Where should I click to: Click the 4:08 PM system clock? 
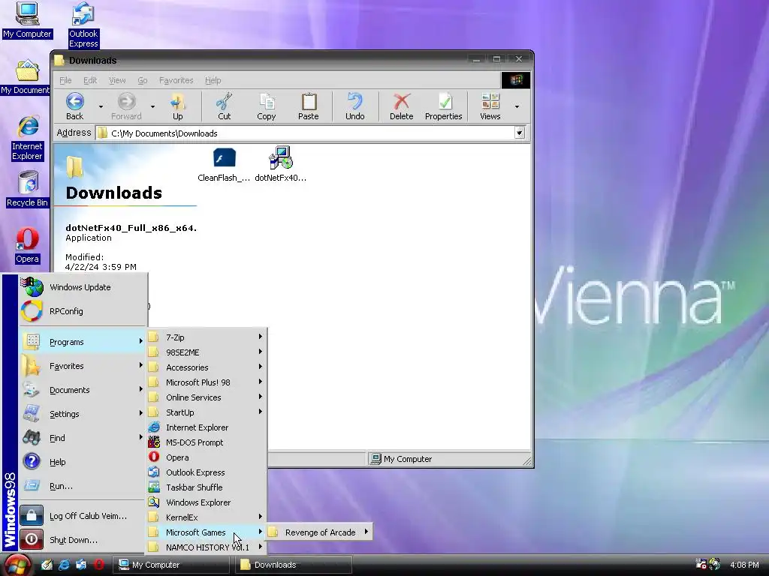point(744,565)
